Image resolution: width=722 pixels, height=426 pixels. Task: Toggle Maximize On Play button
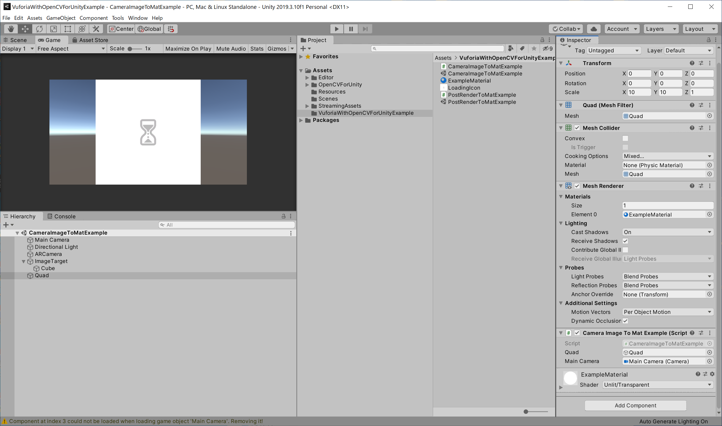tap(188, 49)
